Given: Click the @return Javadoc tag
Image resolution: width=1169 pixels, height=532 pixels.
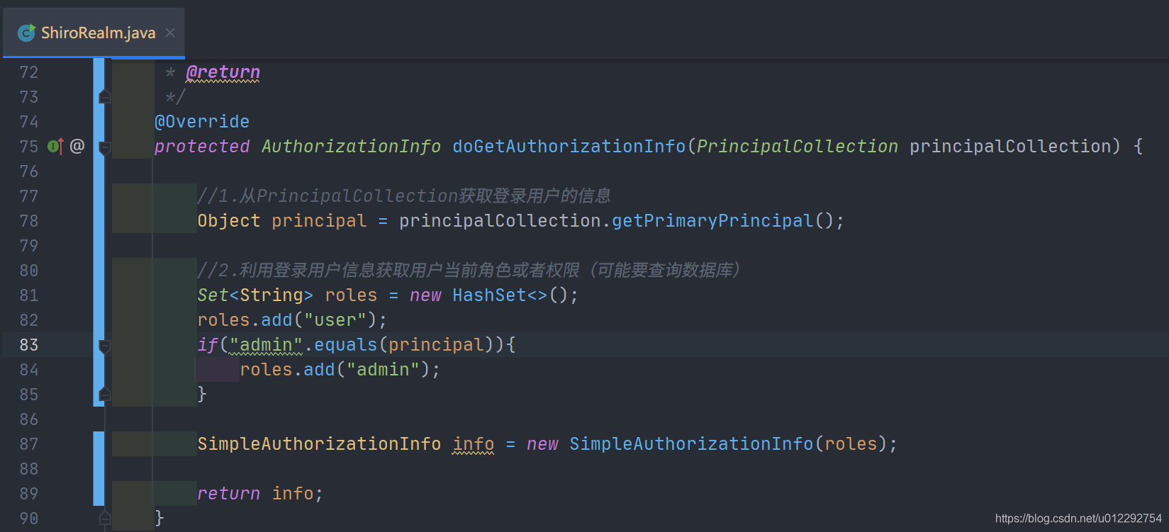Looking at the screenshot, I should tap(223, 72).
